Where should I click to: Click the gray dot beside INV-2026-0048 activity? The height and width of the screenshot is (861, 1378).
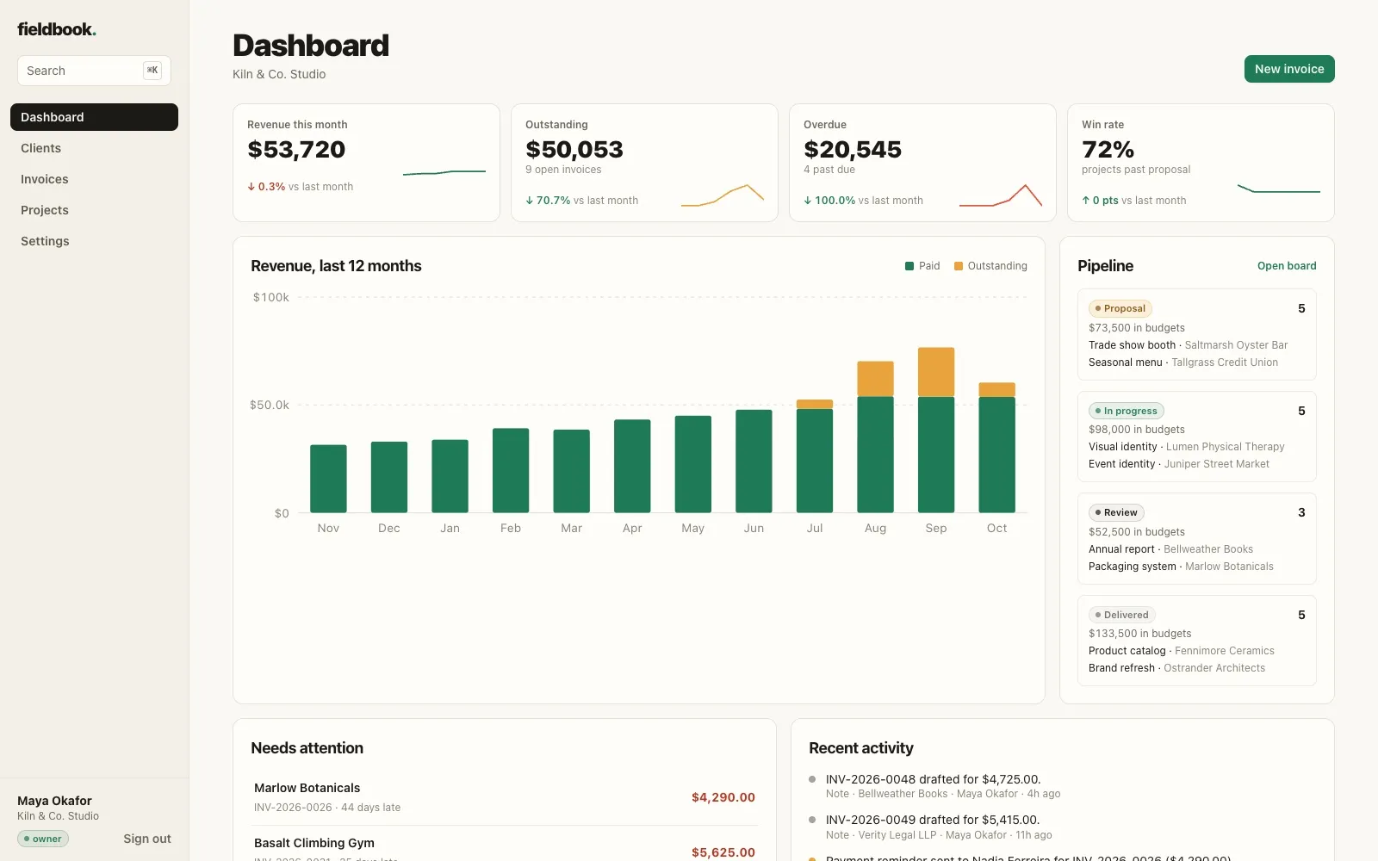tap(812, 779)
